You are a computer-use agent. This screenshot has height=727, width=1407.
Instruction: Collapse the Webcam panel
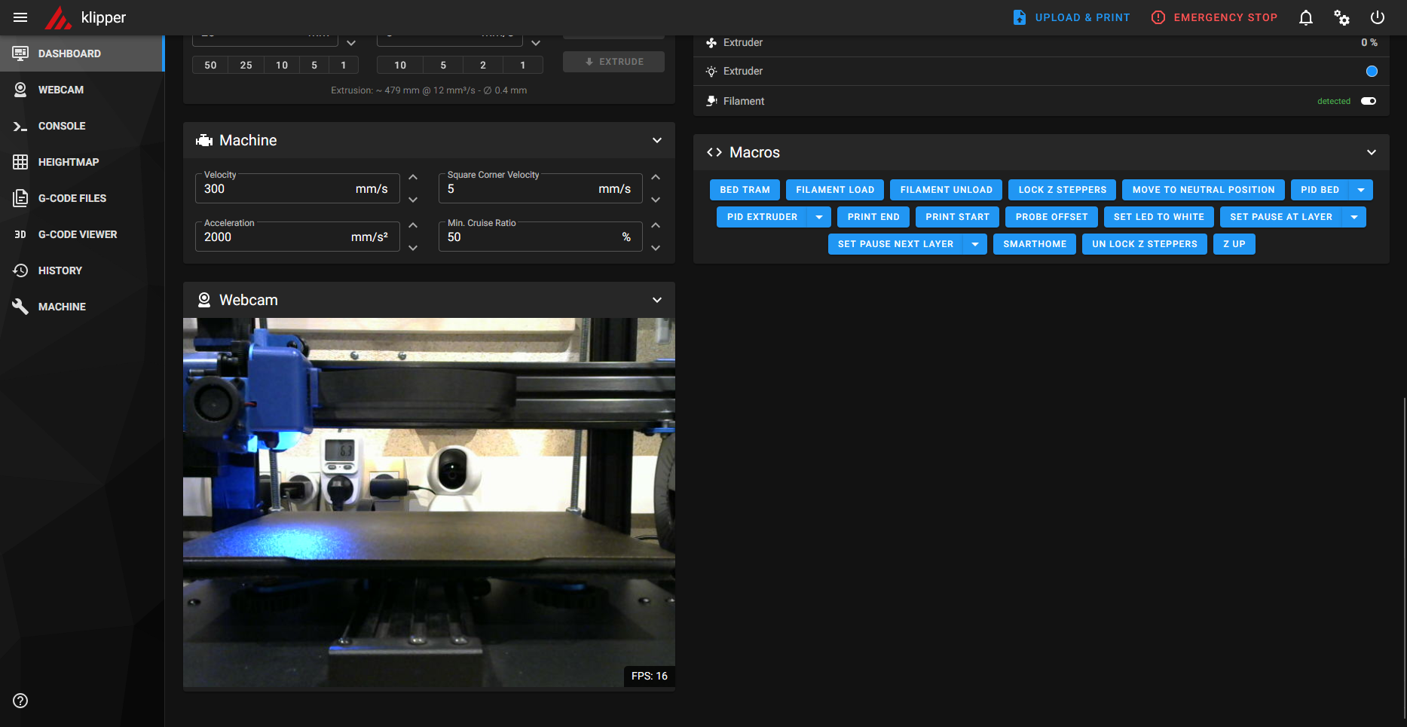656,300
